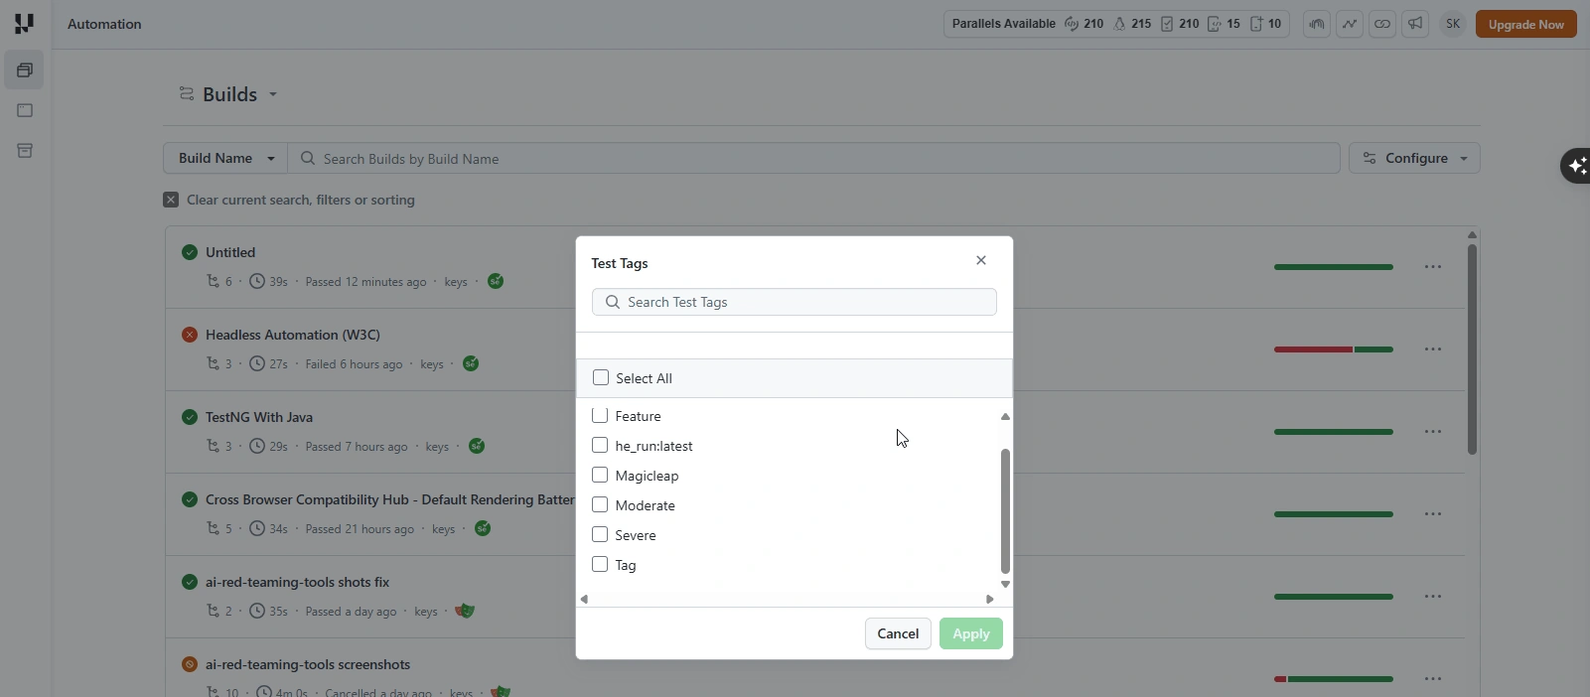Click the Automation header title
The image size is (1590, 697).
[x=104, y=24]
